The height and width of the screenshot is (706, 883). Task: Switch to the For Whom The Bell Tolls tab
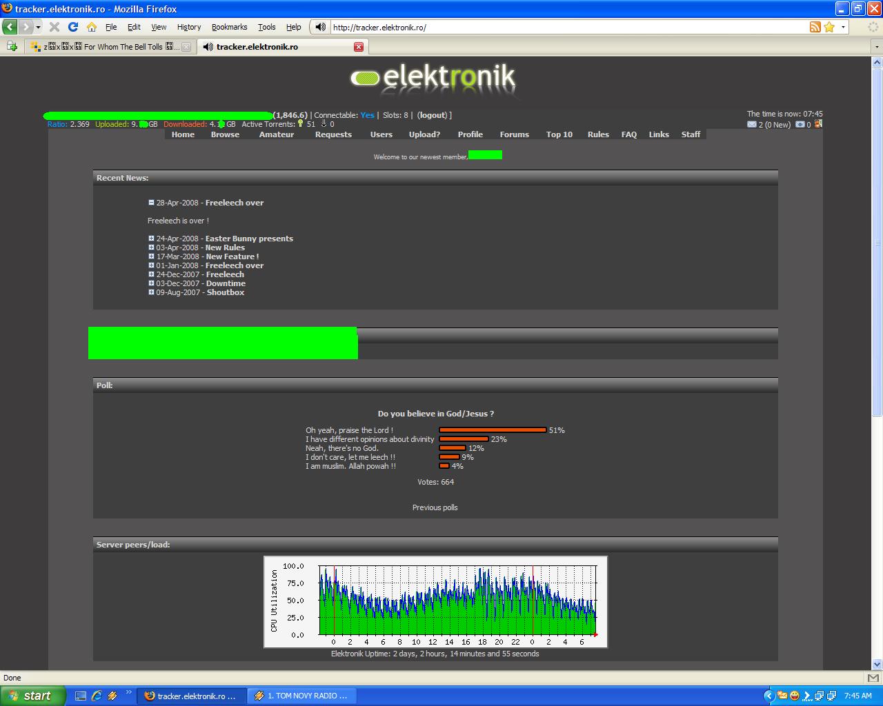coord(110,47)
